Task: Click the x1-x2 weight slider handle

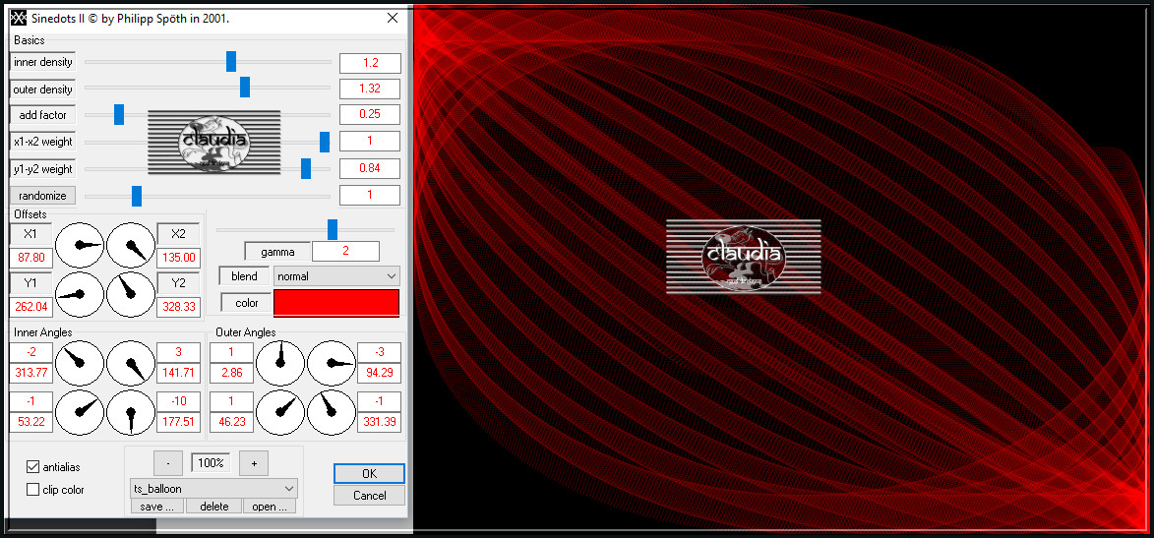Action: click(325, 142)
